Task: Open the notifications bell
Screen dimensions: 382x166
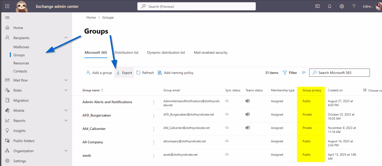Action: point(329,7)
